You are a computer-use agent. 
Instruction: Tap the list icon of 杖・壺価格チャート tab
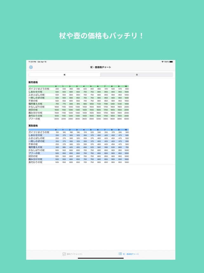pos(120,254)
